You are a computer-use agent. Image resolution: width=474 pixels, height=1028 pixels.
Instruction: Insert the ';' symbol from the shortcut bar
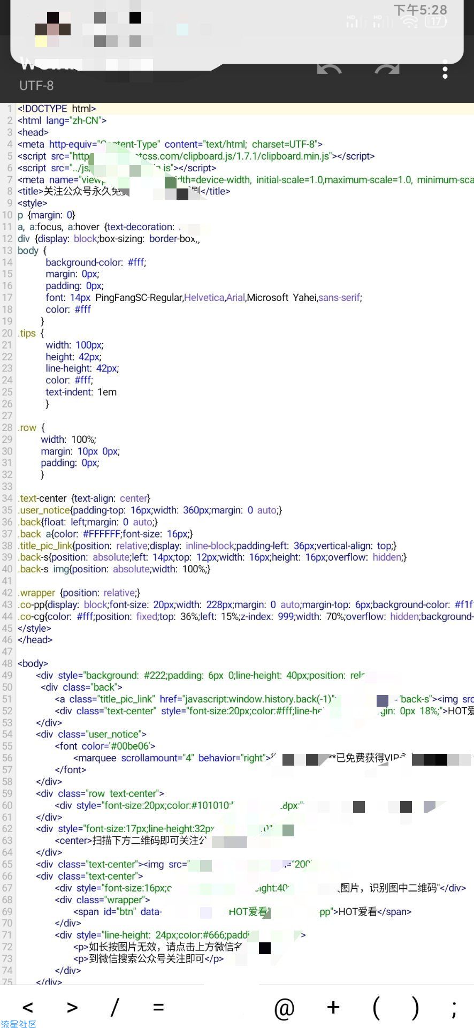coord(454,1010)
